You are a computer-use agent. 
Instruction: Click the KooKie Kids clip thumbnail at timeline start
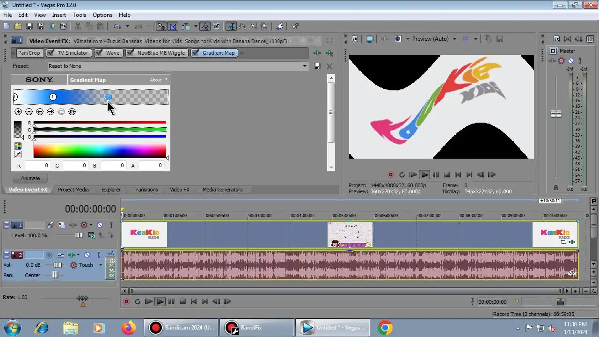point(145,234)
